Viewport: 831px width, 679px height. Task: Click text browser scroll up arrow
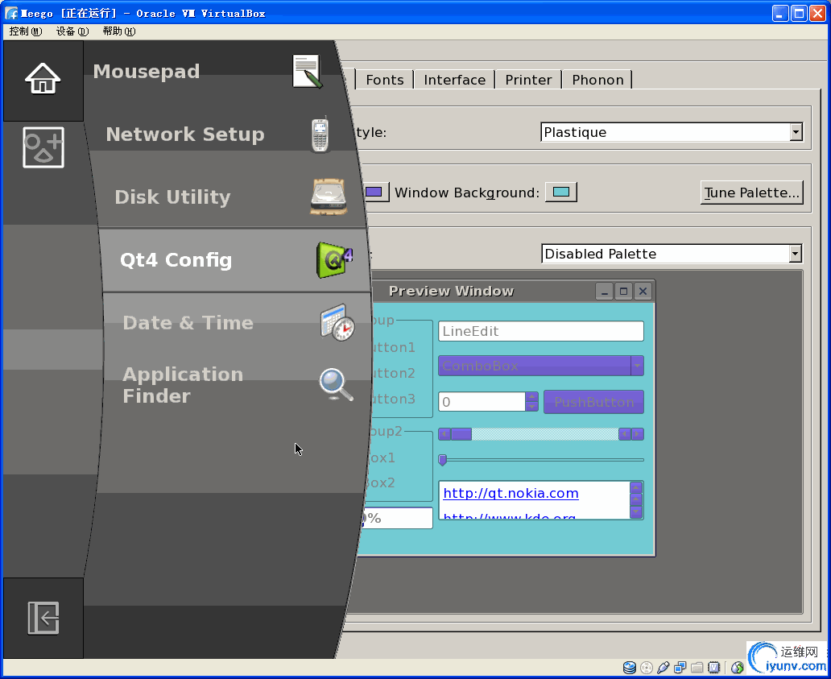[x=636, y=487]
